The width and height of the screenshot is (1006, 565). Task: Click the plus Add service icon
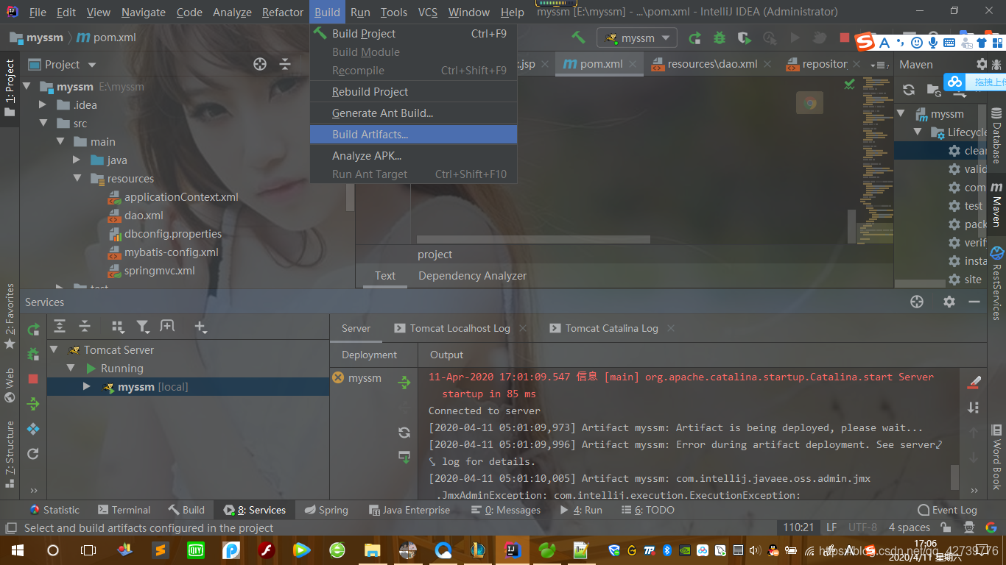[x=200, y=327]
